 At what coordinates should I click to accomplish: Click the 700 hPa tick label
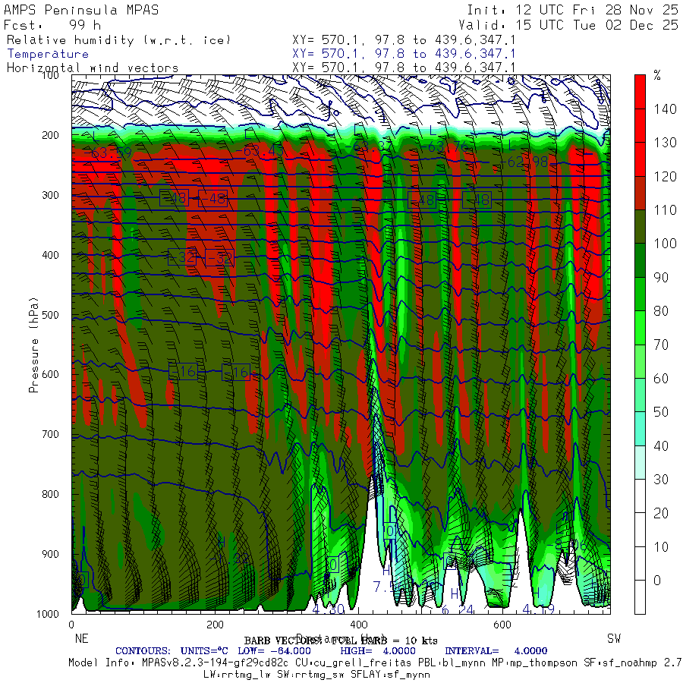[50, 434]
